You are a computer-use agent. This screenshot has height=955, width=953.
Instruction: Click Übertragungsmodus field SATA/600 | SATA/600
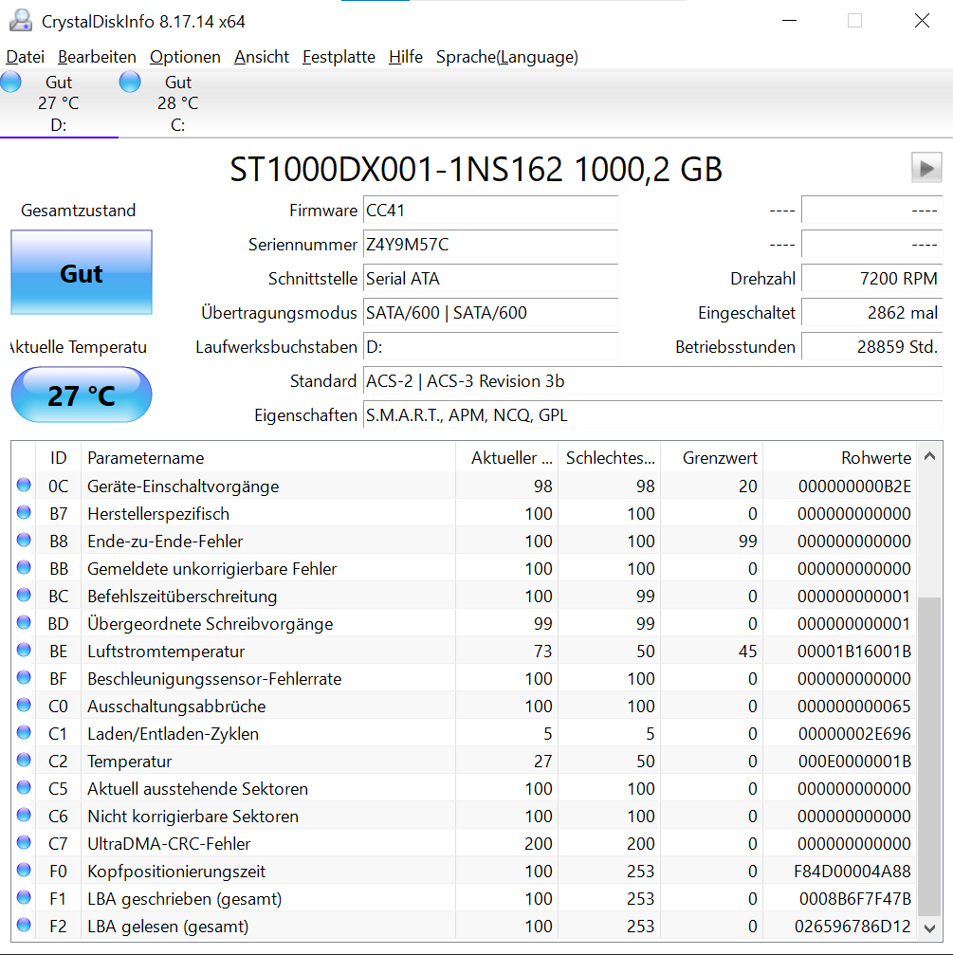pos(491,312)
